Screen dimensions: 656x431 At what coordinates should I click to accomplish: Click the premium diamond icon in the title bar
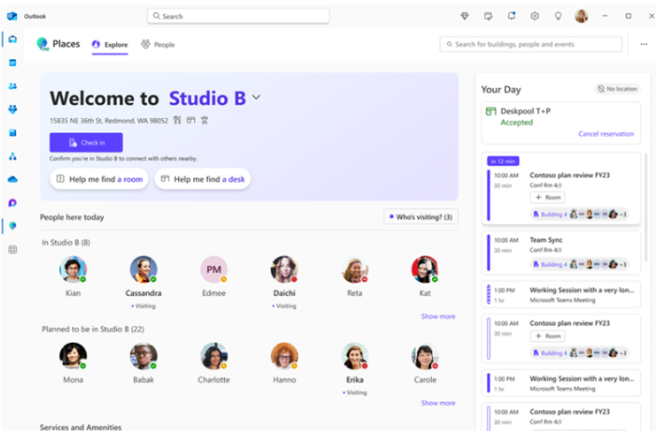coord(465,16)
